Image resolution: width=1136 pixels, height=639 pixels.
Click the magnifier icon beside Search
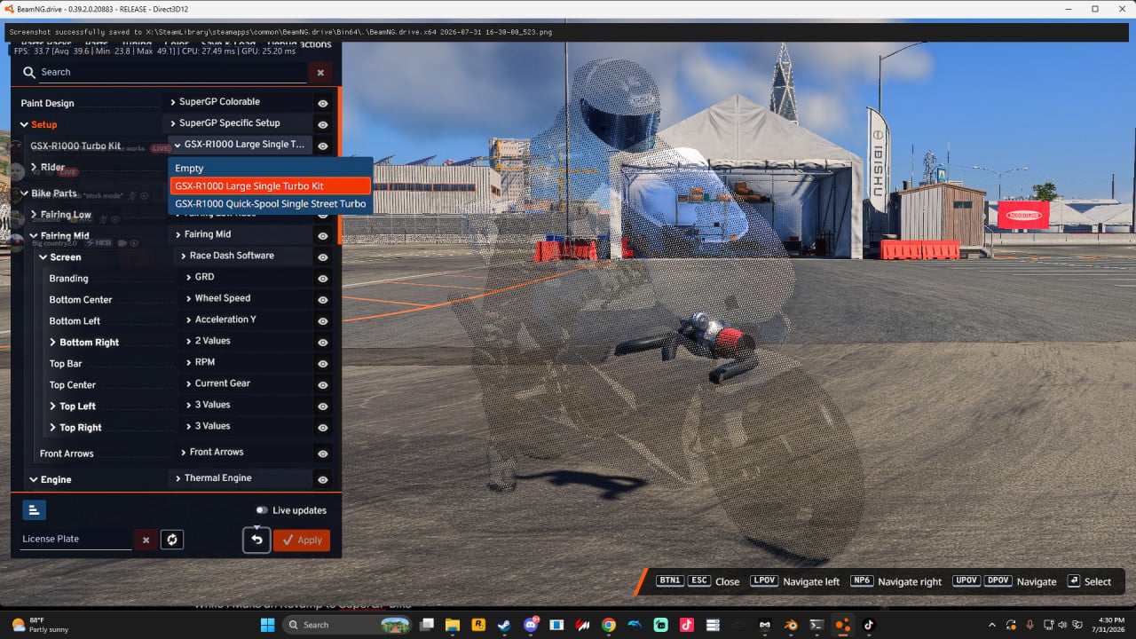point(29,73)
